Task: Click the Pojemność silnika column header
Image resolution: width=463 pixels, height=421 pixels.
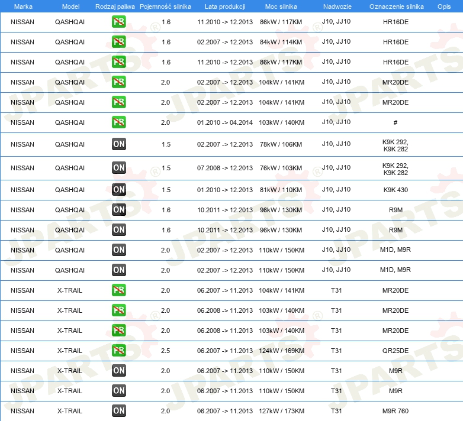Action: point(165,7)
